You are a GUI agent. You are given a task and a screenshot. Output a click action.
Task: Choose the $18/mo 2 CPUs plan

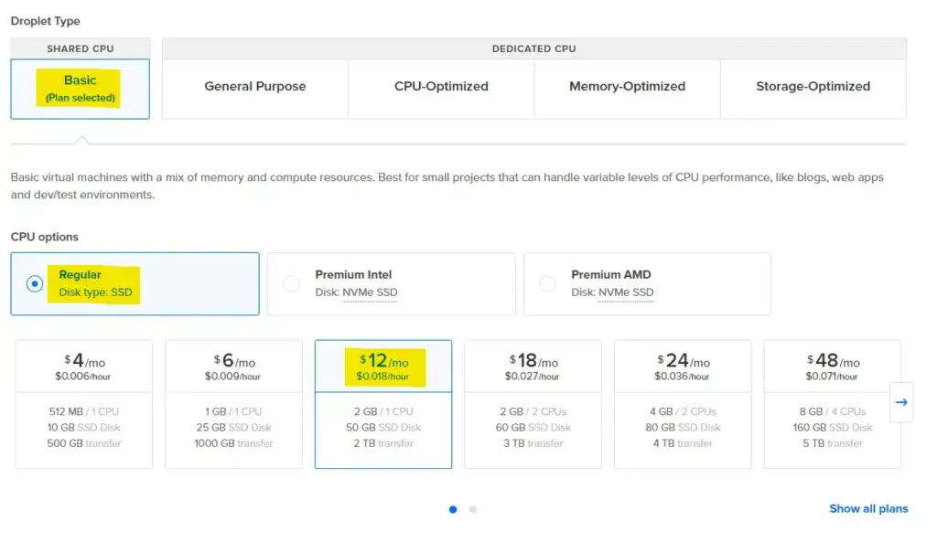click(533, 404)
